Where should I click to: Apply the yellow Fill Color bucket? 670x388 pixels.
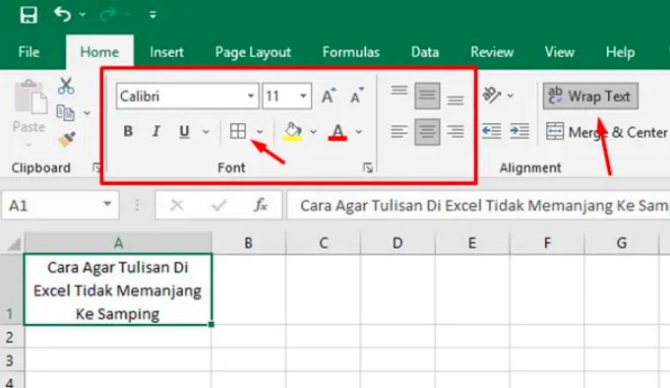pos(293,132)
